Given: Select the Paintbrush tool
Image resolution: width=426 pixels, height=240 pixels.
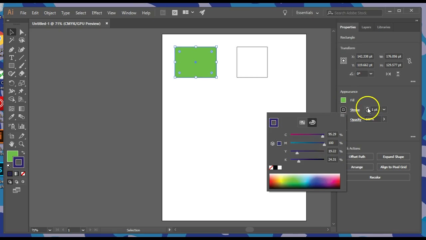Looking at the screenshot, I should [22, 66].
